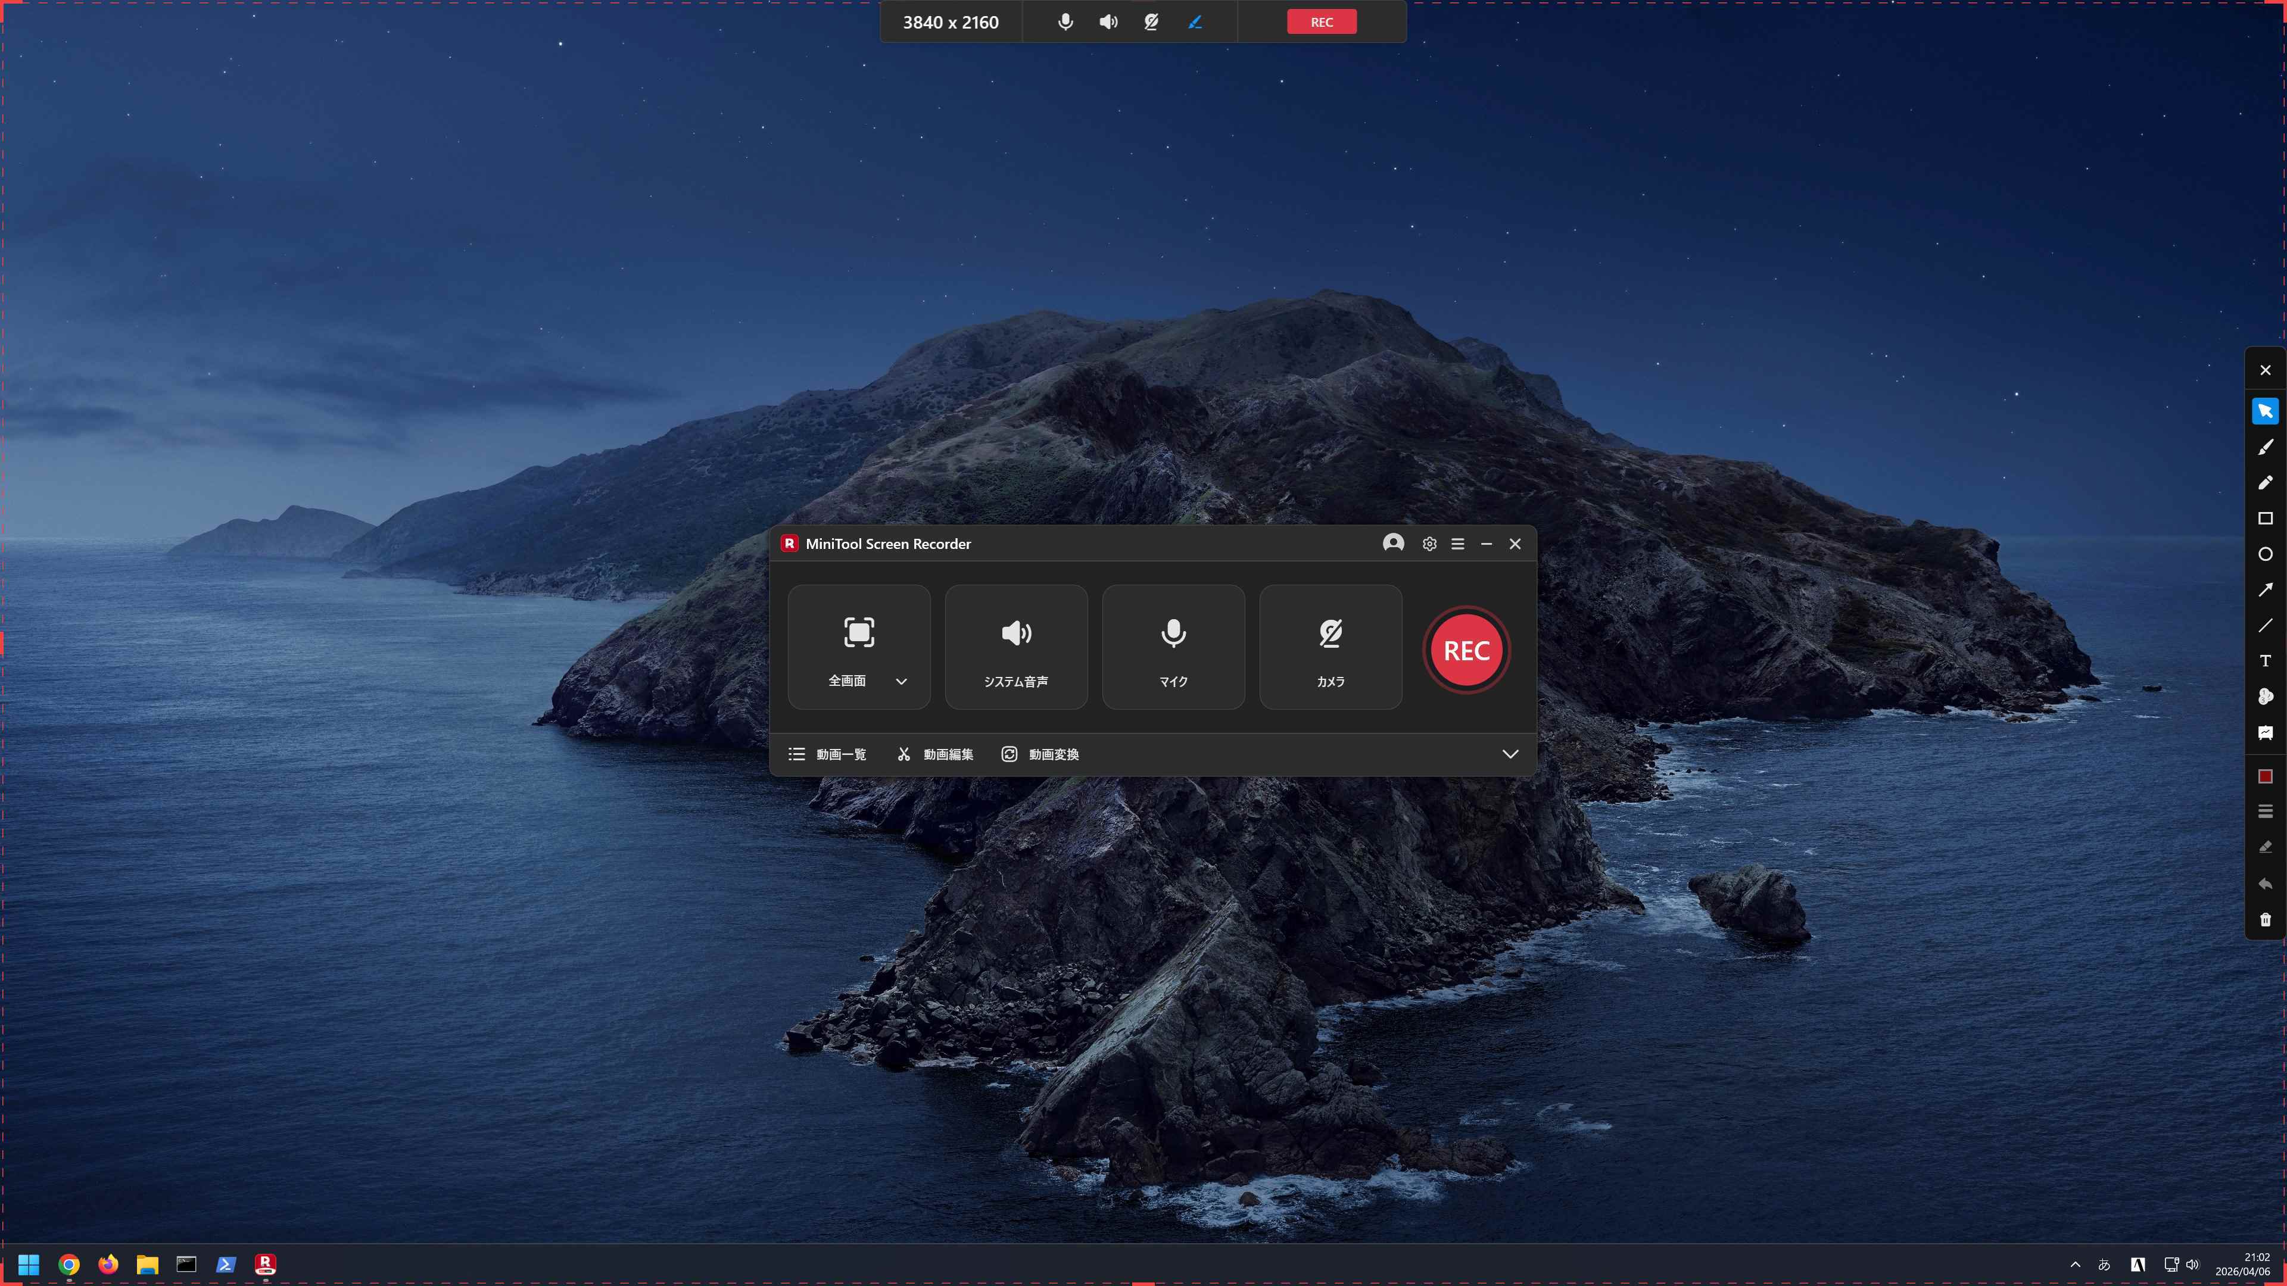Viewport: 2287px width, 1286px height.
Task: Open 動画一覧 video list
Action: 827,754
